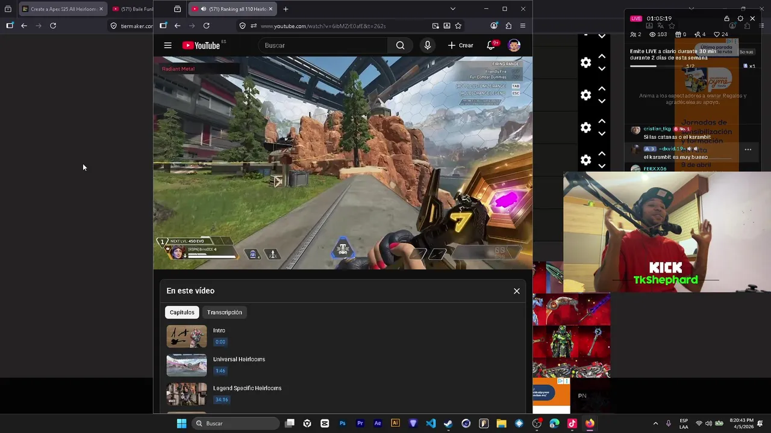Screen dimensions: 771x433
Task: List all tabs with the chevron dropdown
Action: pos(452,9)
